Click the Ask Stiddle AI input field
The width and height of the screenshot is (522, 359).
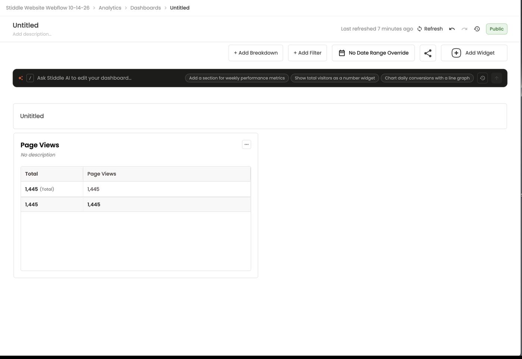click(84, 78)
